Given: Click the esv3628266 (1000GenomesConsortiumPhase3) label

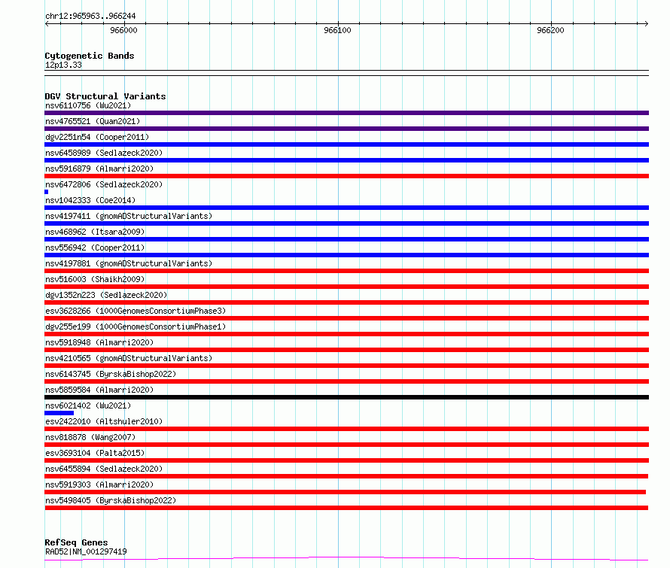Looking at the screenshot, I should [136, 311].
